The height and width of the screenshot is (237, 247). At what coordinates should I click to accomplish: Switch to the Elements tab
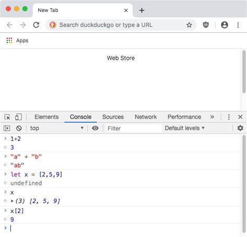[x=46, y=117]
